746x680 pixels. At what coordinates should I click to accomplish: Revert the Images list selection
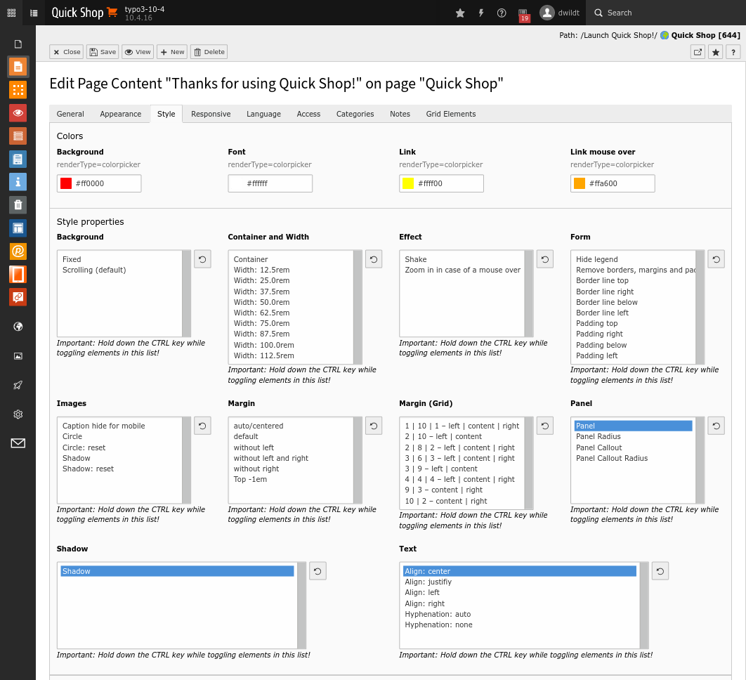pos(203,426)
